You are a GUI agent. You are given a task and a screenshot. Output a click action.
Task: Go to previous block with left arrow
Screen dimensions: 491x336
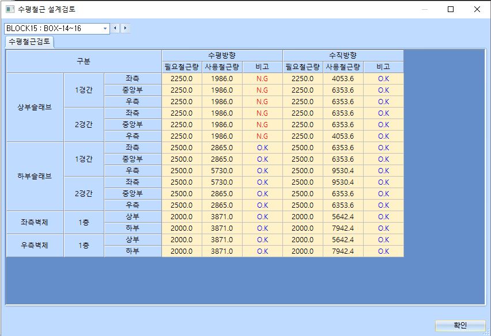(115, 28)
